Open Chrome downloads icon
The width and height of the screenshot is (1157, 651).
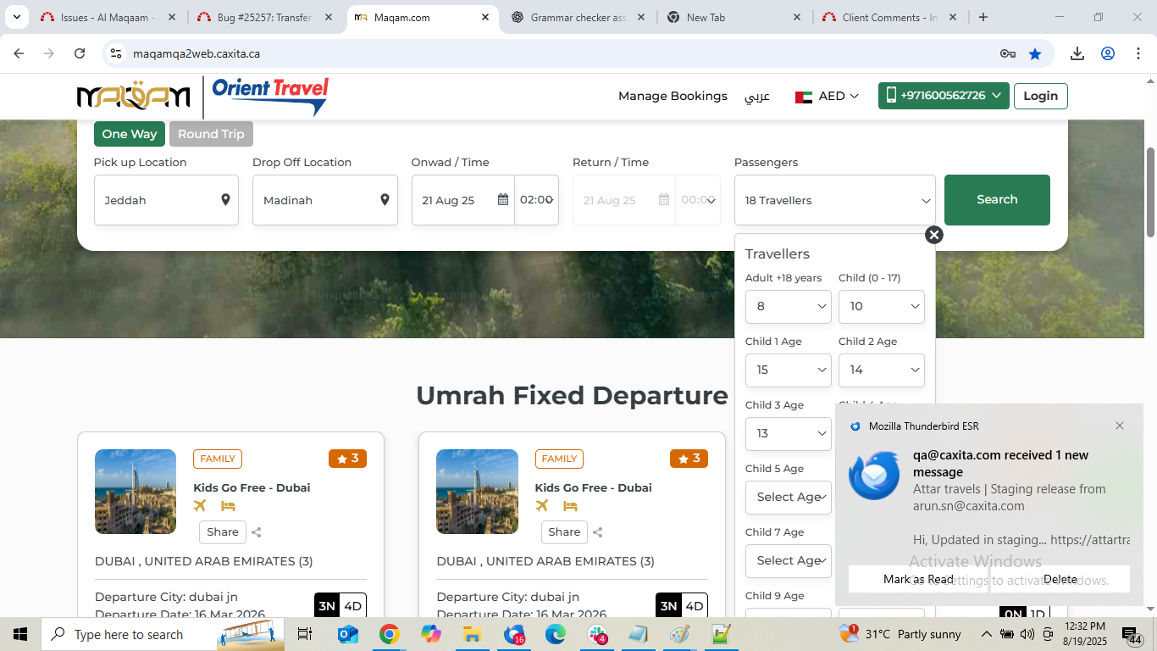coord(1077,53)
